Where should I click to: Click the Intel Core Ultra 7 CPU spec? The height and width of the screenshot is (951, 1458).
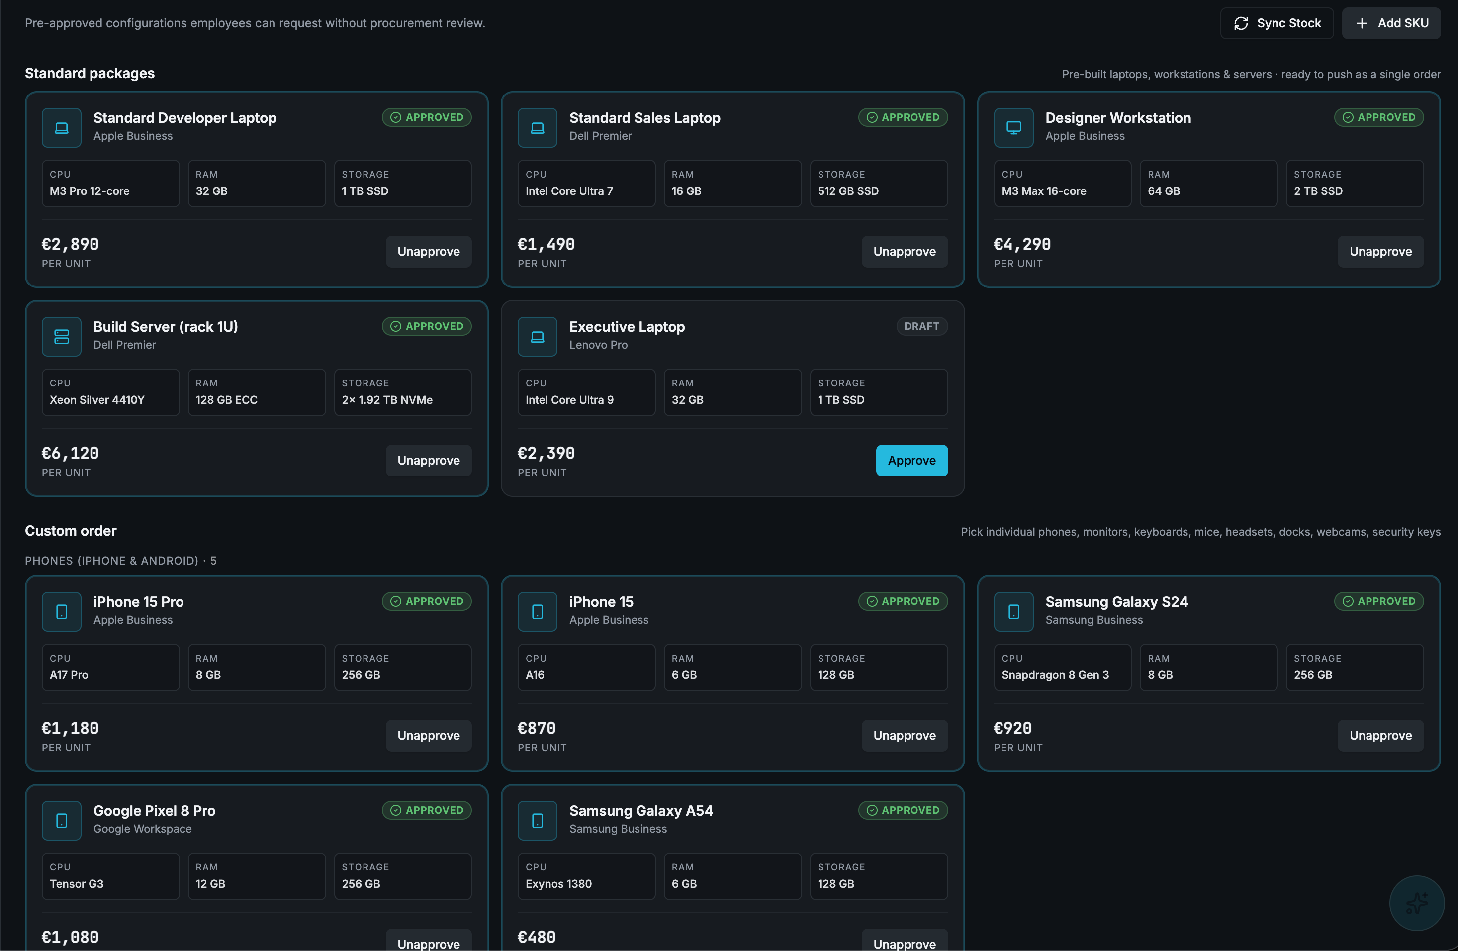pyautogui.click(x=586, y=183)
